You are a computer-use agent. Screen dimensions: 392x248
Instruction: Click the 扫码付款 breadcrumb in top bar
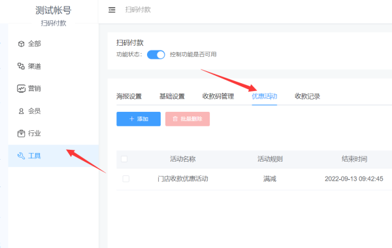(138, 10)
